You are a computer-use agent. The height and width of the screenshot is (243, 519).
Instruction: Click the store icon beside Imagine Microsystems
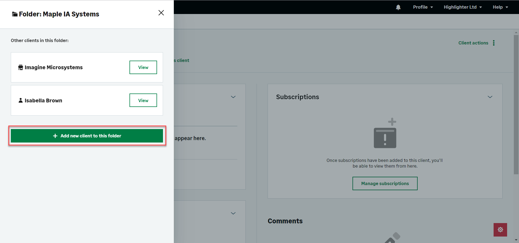click(x=21, y=67)
